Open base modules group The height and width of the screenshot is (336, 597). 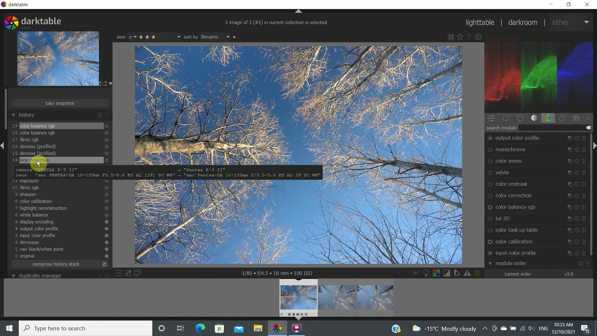tap(520, 118)
